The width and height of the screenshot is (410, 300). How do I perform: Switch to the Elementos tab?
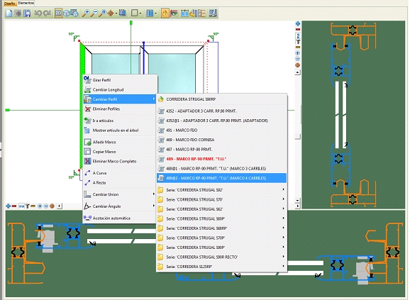(x=26, y=3)
